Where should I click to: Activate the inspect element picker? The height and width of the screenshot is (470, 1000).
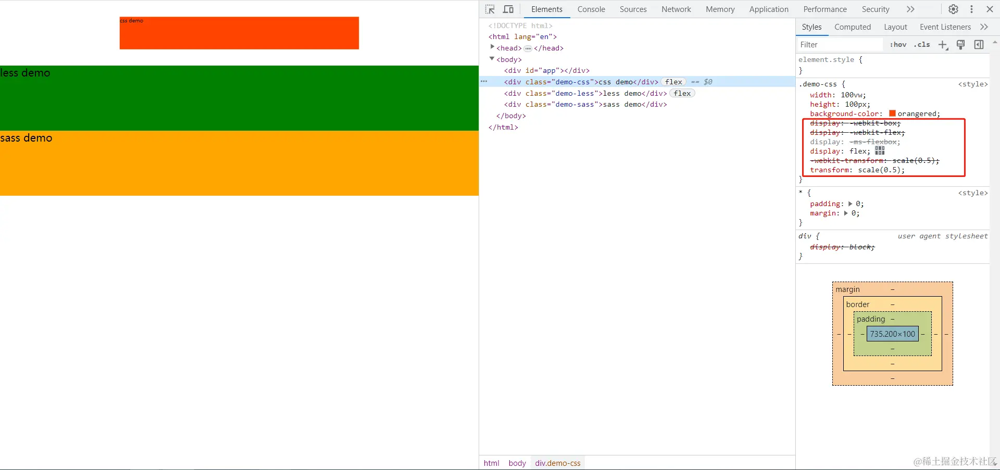tap(490, 9)
